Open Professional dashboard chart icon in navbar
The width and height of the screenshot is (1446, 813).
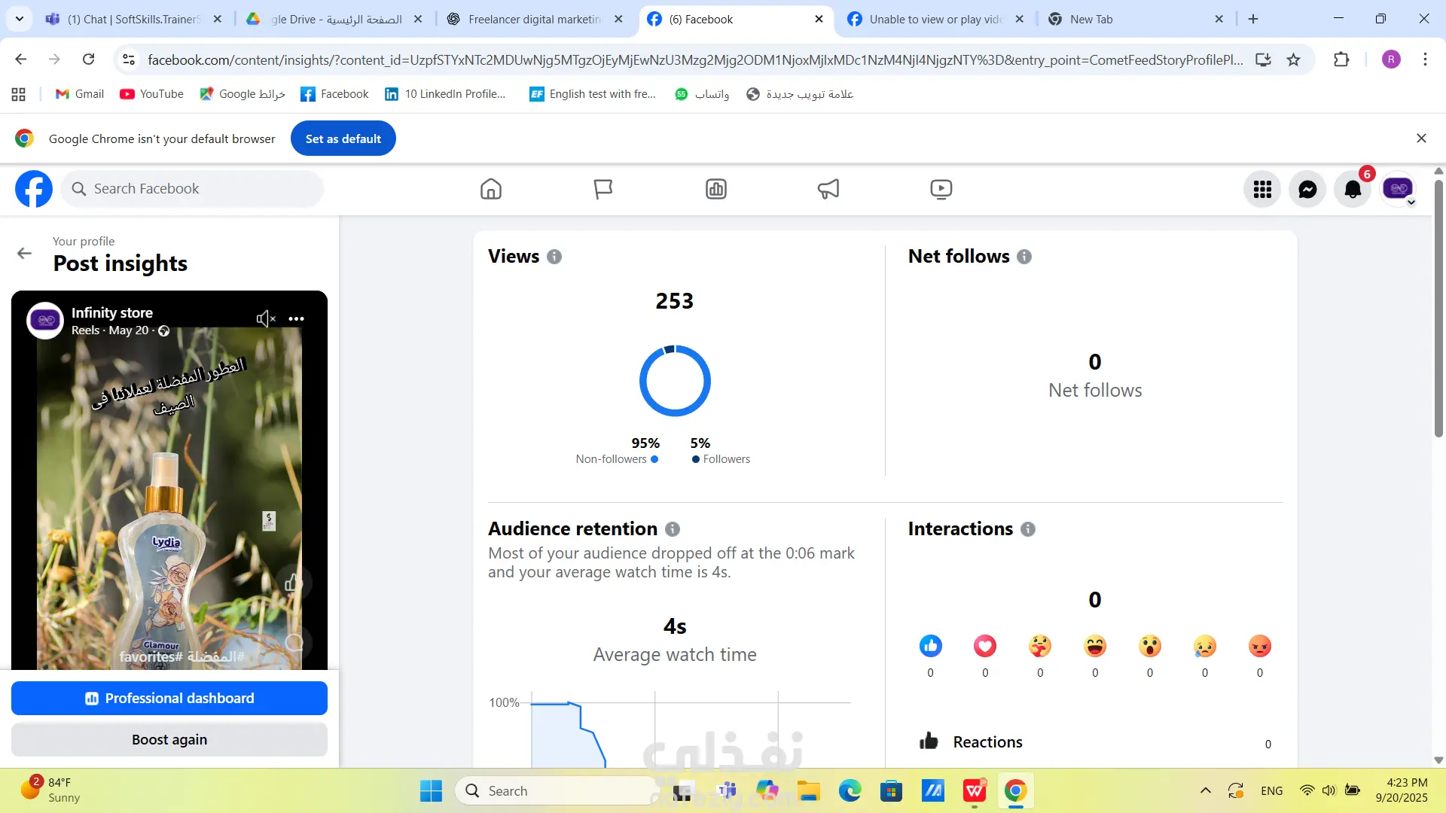click(715, 189)
